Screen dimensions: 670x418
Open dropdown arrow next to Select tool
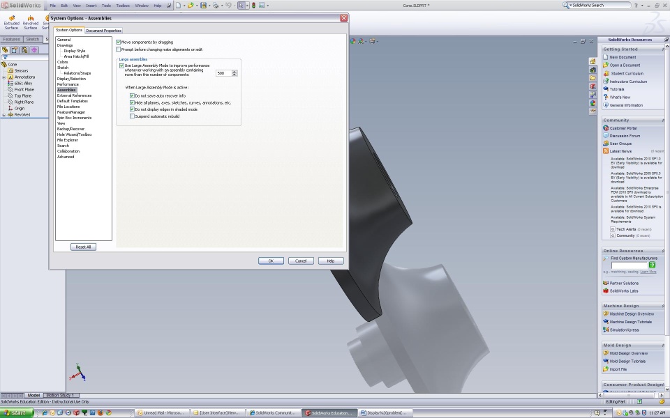pyautogui.click(x=247, y=6)
